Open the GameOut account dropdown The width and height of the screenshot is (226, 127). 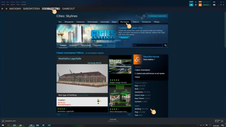tap(206, 5)
